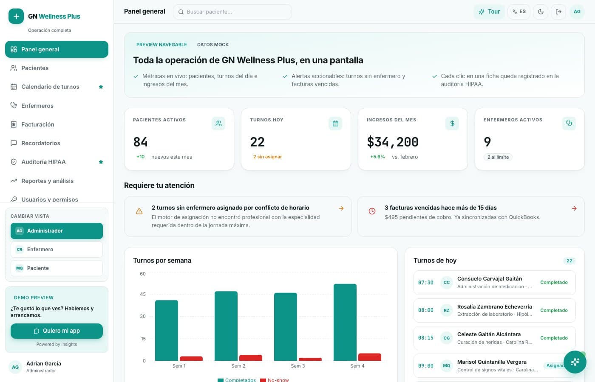595x382 pixels.
Task: Open Celeste Gaitán Alcántara's 08:15 shift
Action: [x=494, y=338]
